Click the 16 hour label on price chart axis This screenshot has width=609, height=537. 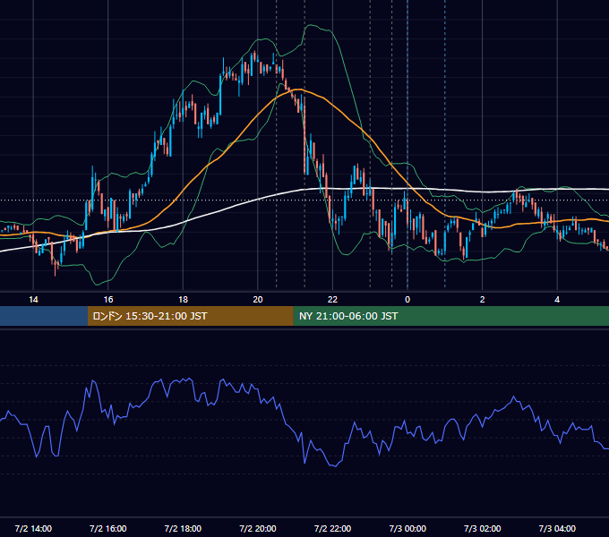pyautogui.click(x=108, y=300)
